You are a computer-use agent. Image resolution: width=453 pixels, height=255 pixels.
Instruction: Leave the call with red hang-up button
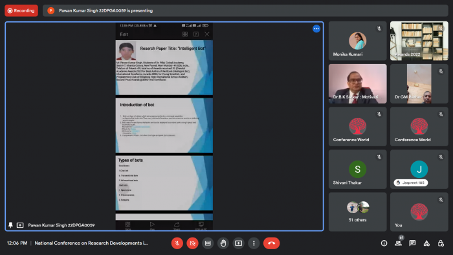[x=271, y=243]
